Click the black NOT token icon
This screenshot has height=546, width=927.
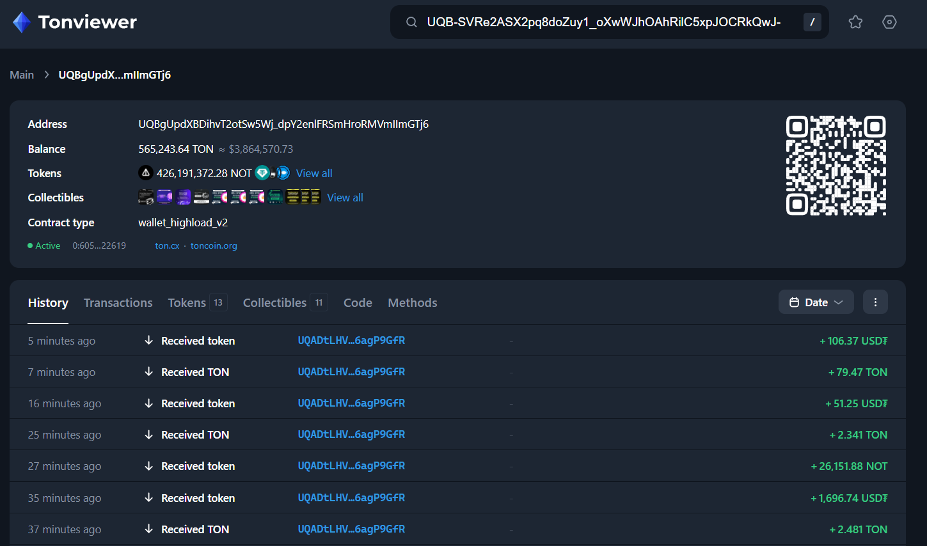pos(146,173)
